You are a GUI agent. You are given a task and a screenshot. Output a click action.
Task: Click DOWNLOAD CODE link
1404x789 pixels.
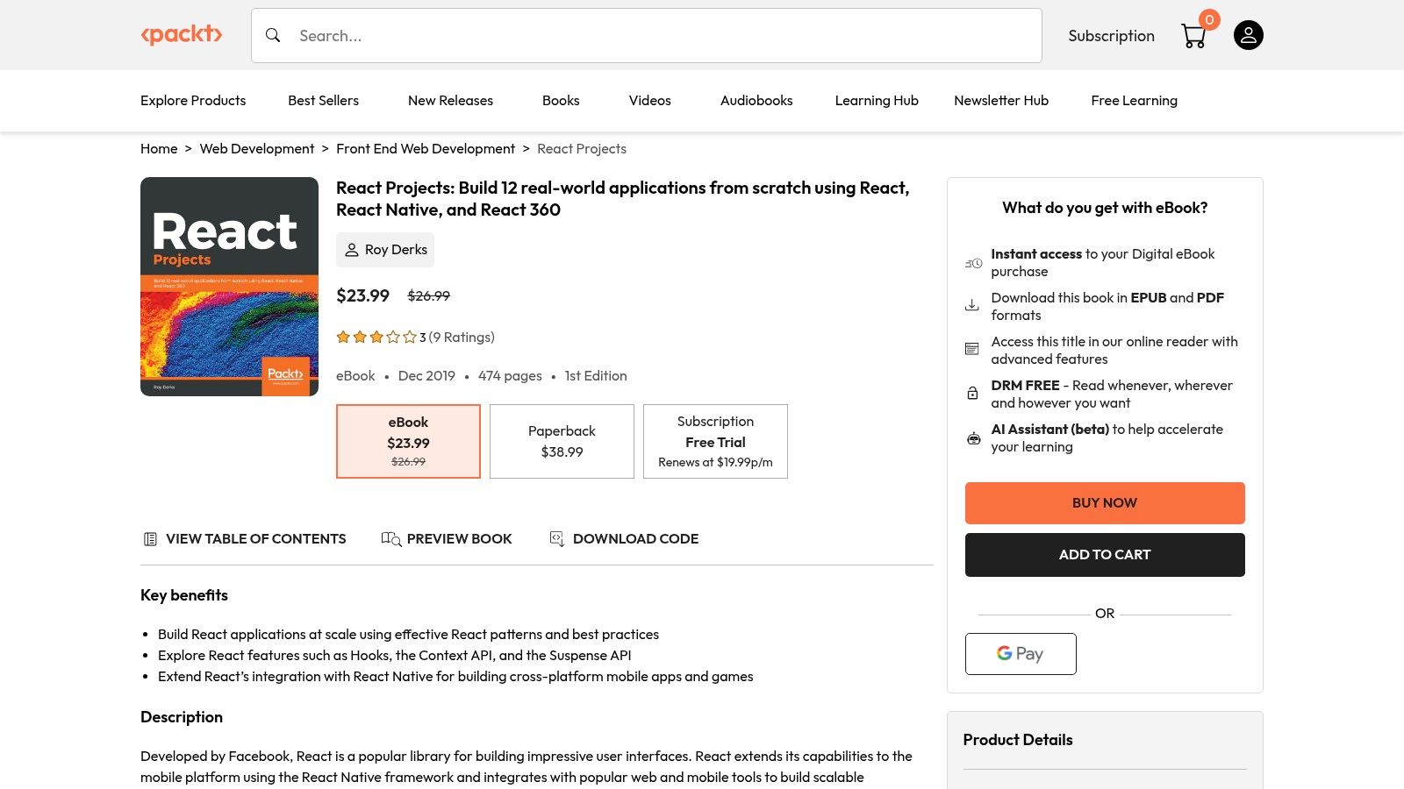click(624, 539)
